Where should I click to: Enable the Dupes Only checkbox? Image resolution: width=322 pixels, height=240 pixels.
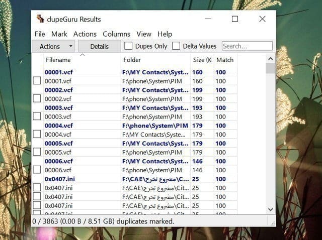pos(129,46)
